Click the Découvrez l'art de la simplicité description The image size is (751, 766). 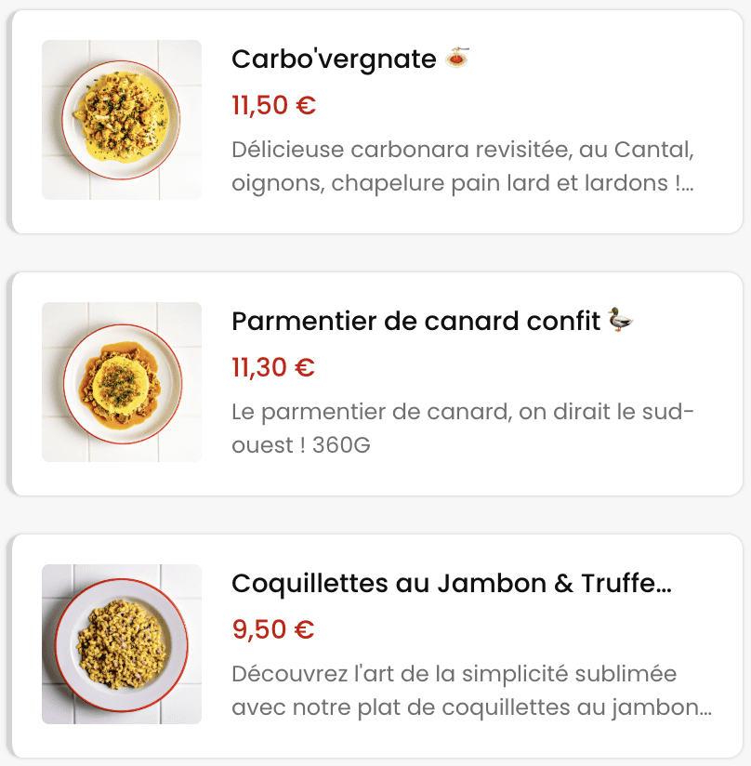click(x=454, y=674)
